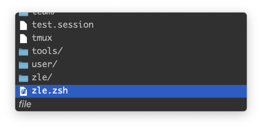The height and width of the screenshot is (129, 262).
Task: Click the tmux file icon
Action: click(23, 39)
